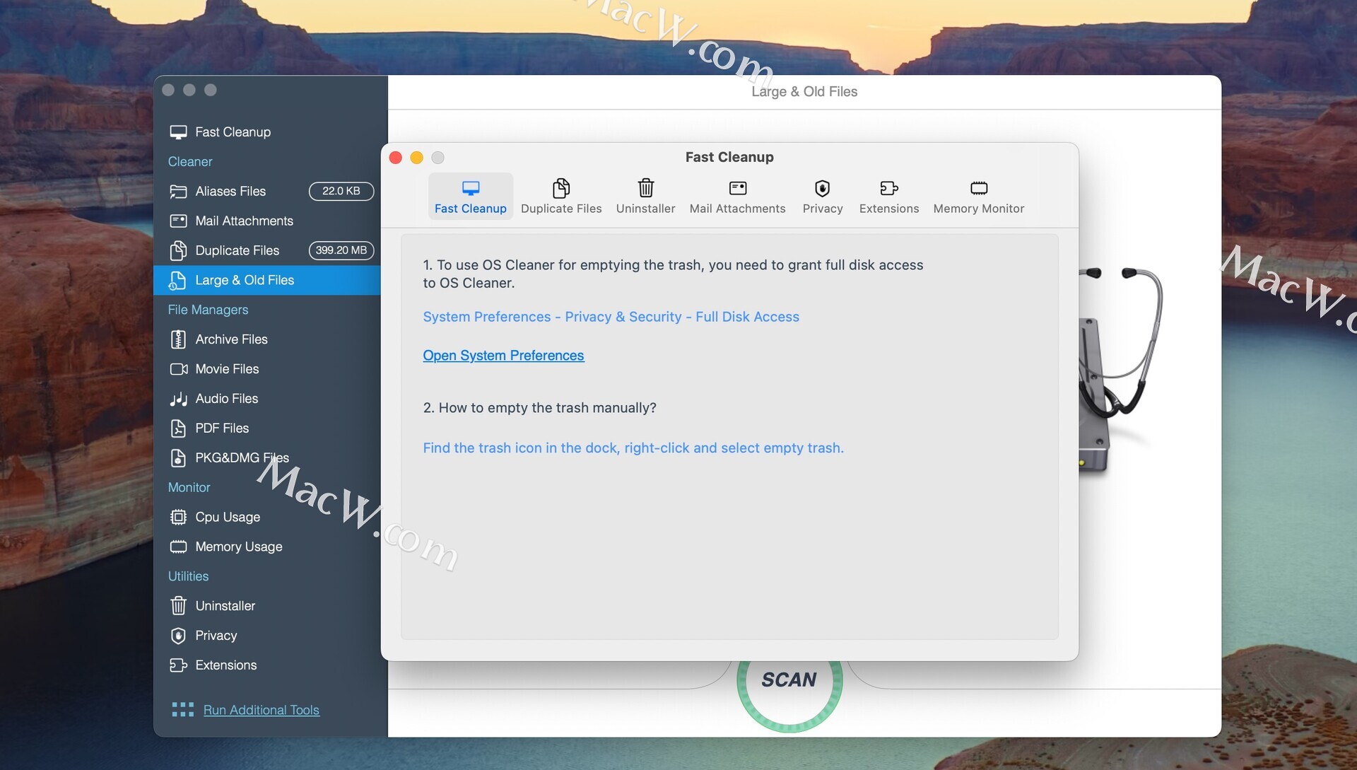Select Fast Cleanup label in sidebar
The image size is (1357, 770).
pyautogui.click(x=233, y=132)
